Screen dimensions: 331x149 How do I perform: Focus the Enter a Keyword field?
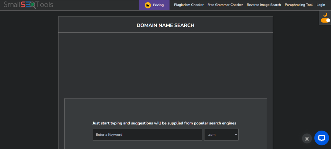coord(147,134)
